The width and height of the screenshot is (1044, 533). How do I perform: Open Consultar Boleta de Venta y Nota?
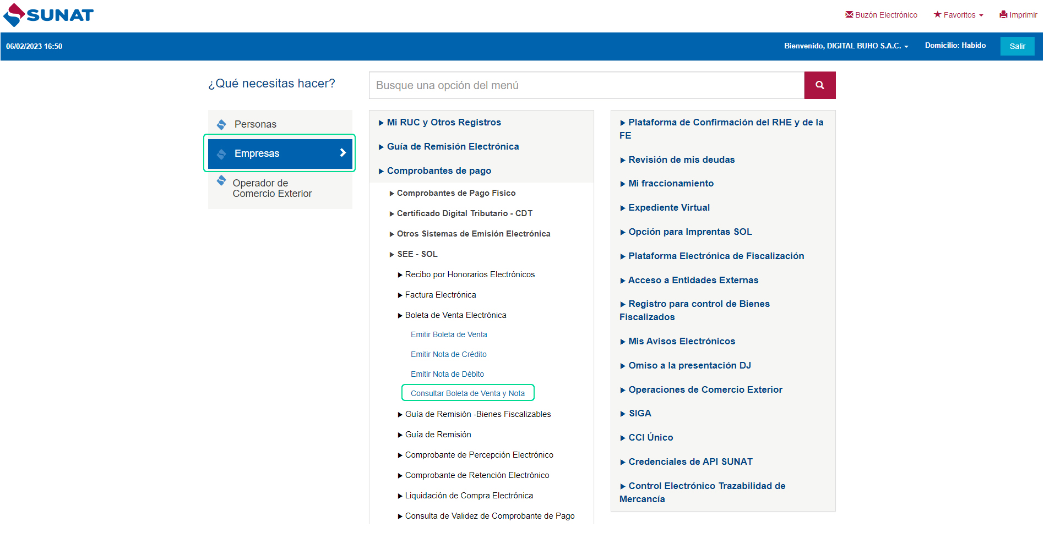[467, 393]
